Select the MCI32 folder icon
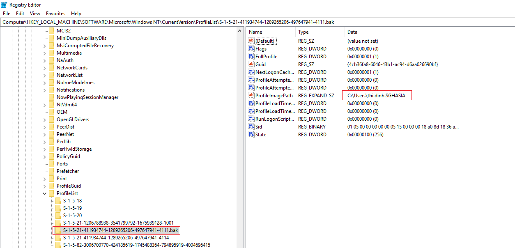 51,31
